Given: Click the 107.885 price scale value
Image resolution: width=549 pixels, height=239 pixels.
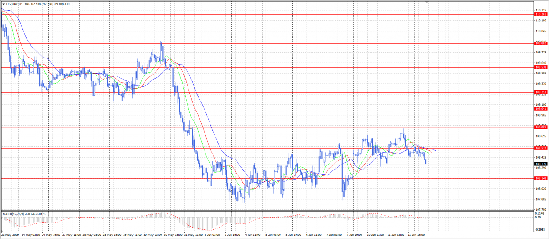Looking at the screenshot, I should point(541,199).
